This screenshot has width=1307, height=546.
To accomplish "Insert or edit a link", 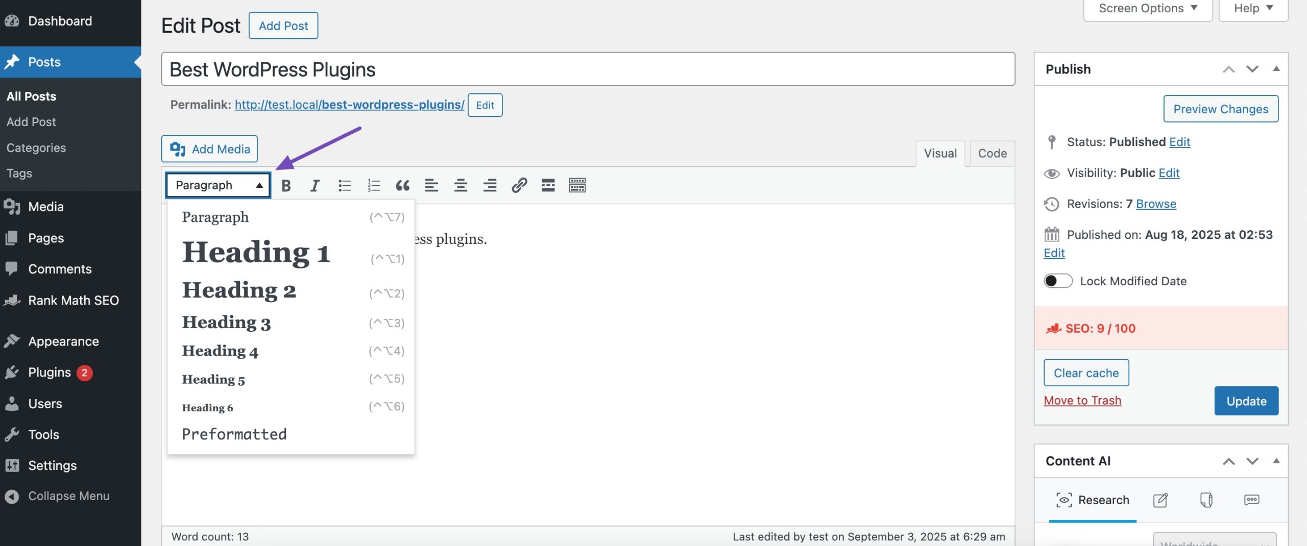I will point(519,185).
